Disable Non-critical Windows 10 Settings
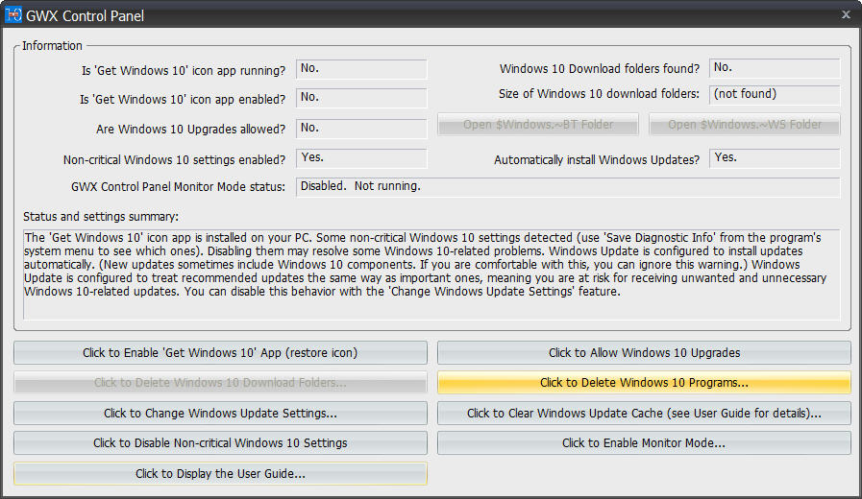This screenshot has width=862, height=499. click(x=220, y=443)
